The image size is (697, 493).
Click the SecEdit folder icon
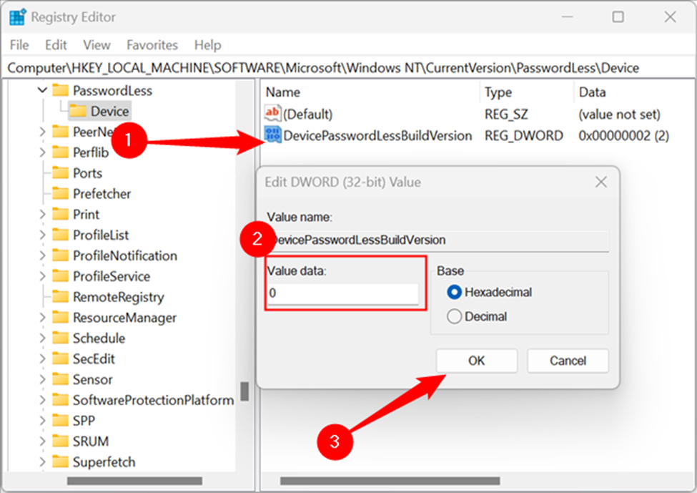point(60,358)
